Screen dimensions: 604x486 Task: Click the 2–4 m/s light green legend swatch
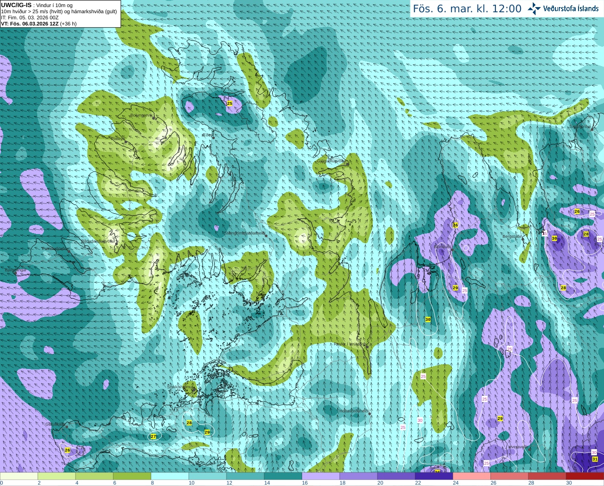click(x=57, y=476)
